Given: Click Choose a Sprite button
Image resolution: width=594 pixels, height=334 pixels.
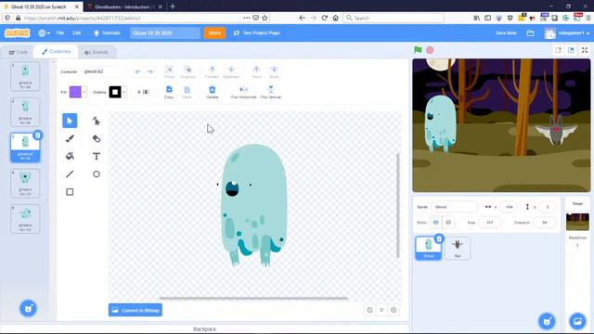Looking at the screenshot, I should (x=547, y=321).
